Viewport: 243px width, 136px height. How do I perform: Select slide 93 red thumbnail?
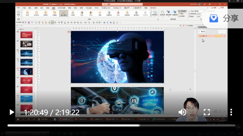click(26, 80)
